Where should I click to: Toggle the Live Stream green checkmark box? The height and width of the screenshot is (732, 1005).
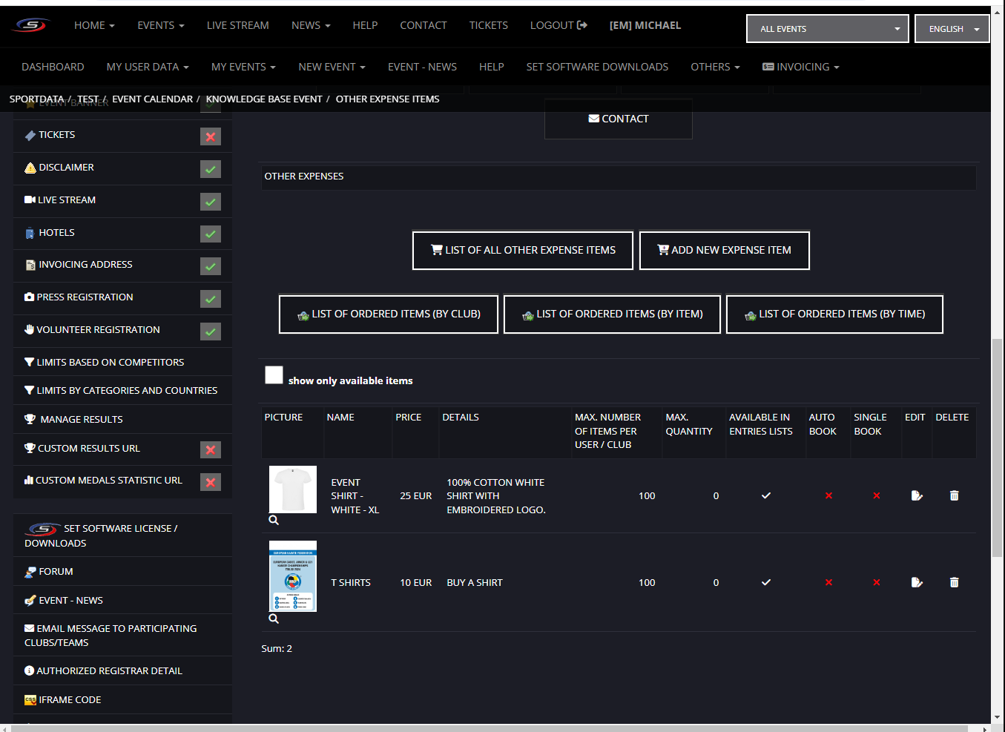[x=211, y=202]
